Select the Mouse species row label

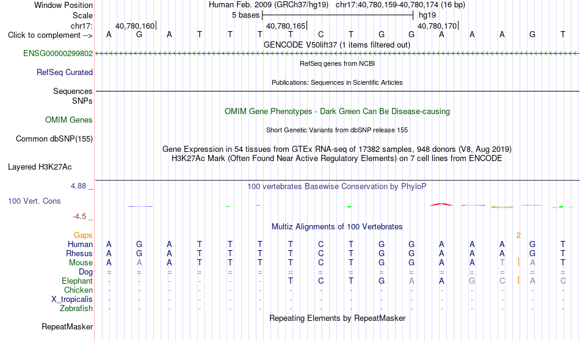(x=81, y=263)
